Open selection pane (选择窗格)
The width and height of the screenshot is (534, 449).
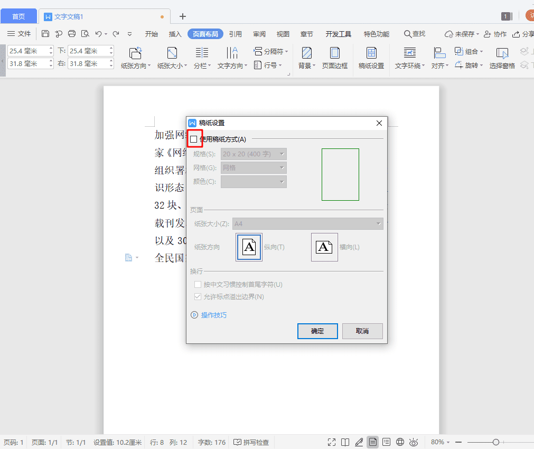(x=502, y=58)
